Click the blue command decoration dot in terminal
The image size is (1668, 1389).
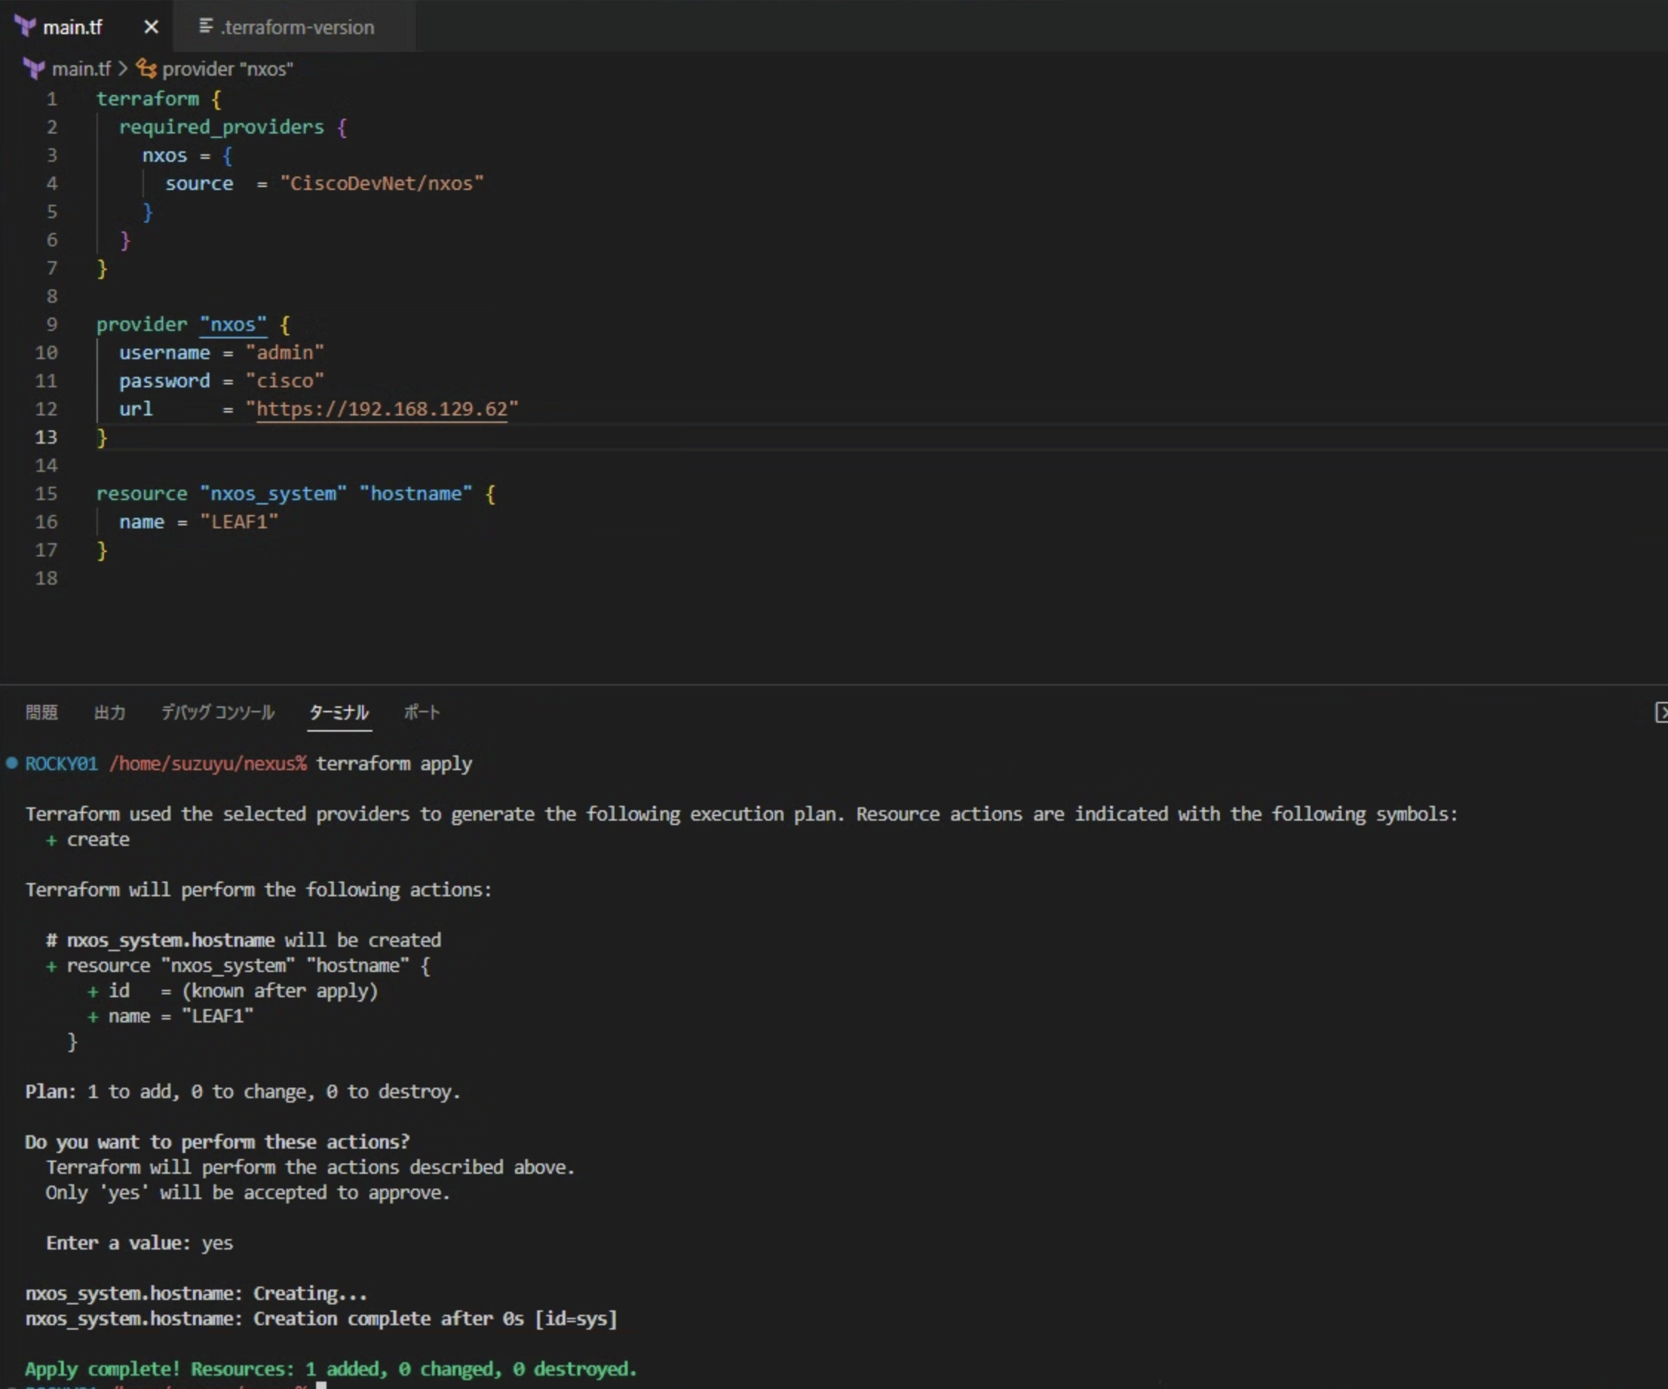12,764
